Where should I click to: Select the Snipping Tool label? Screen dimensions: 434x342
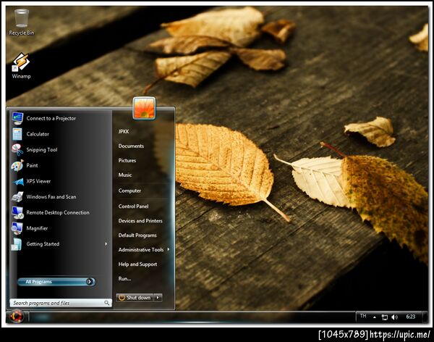tap(42, 150)
